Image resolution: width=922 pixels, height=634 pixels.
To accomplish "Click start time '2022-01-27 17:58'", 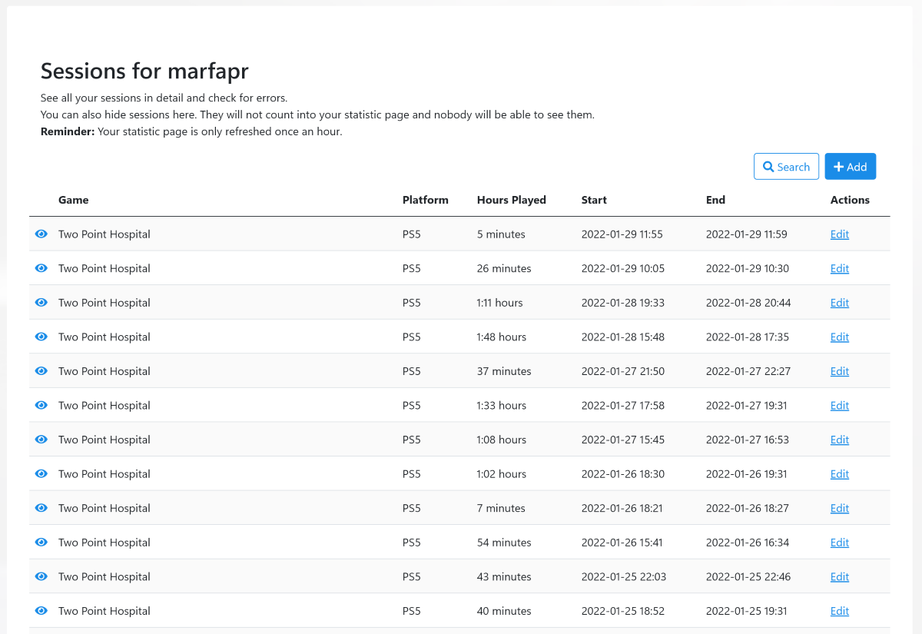I will (623, 406).
